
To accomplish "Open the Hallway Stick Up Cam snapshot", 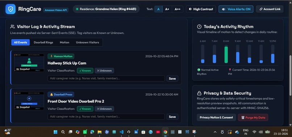I will tap(29, 63).
